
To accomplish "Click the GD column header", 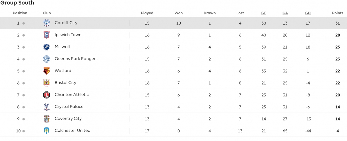I will (x=308, y=13).
